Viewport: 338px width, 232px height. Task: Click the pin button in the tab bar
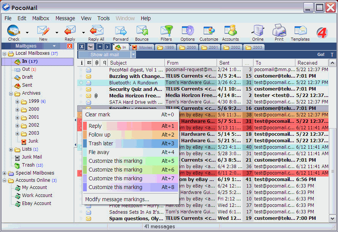[91, 46]
